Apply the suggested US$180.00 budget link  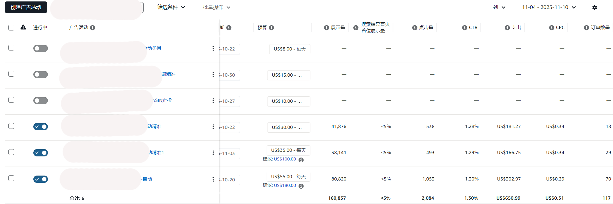[x=285, y=185]
